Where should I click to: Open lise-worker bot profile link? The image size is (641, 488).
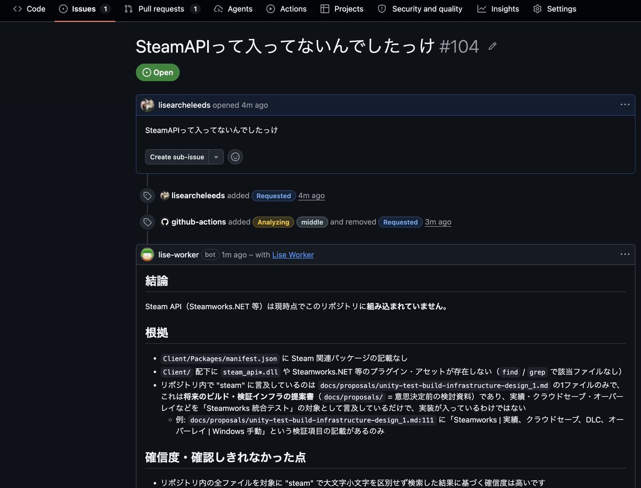coord(178,255)
